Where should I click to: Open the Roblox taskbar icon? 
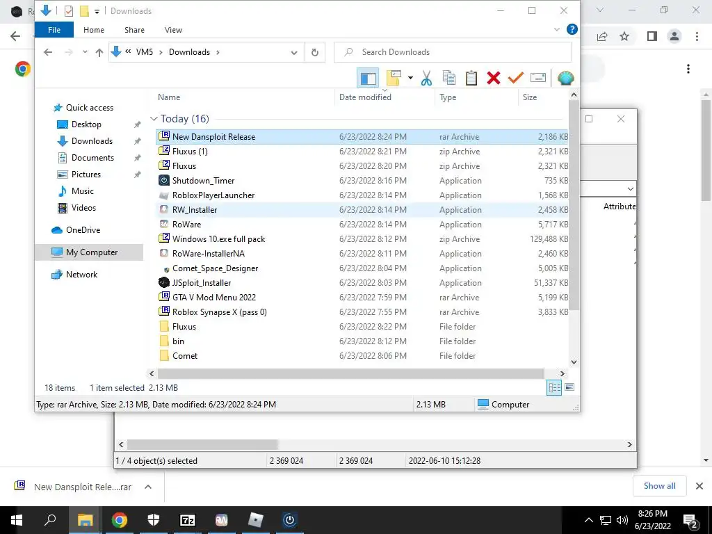(x=256, y=520)
